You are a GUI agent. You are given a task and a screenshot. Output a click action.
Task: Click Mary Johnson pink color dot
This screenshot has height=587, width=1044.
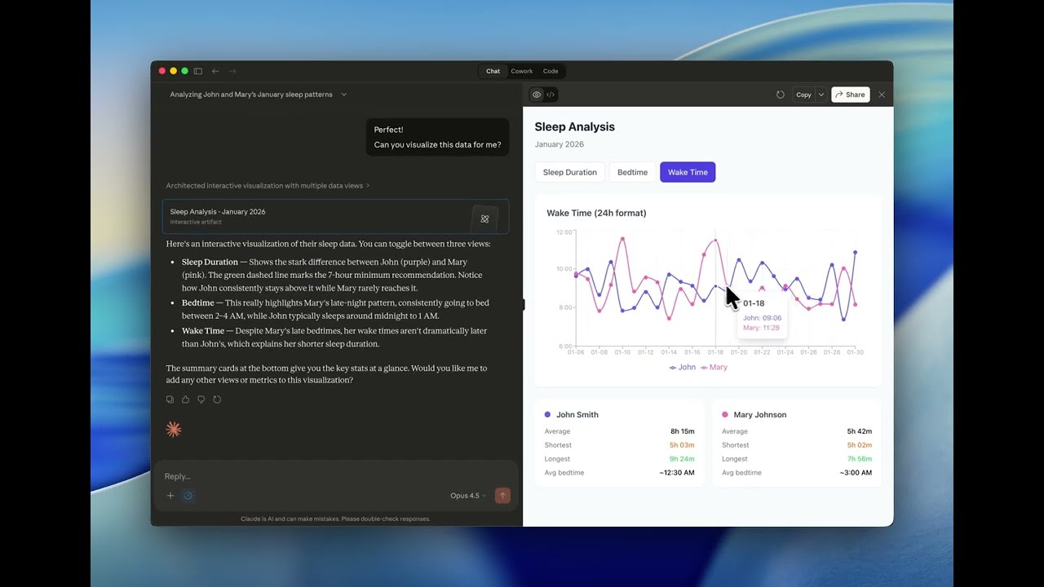725,415
